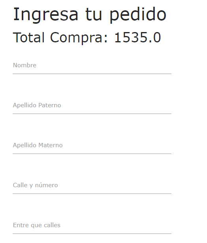Click the Apellido Materno placeholder text
The image size is (207, 243).
(x=38, y=145)
